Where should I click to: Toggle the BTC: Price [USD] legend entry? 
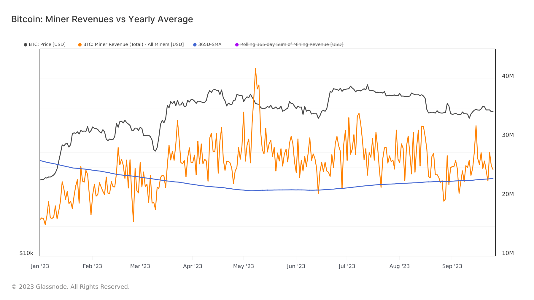pos(45,44)
